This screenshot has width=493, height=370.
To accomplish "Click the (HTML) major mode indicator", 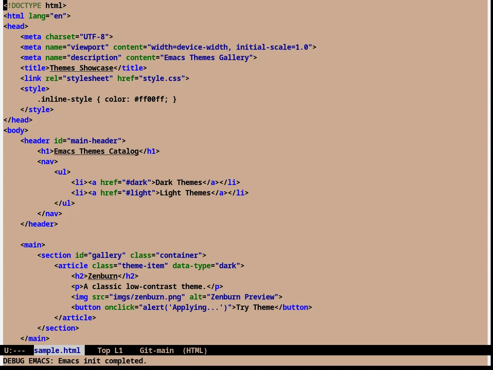I will pos(195,350).
